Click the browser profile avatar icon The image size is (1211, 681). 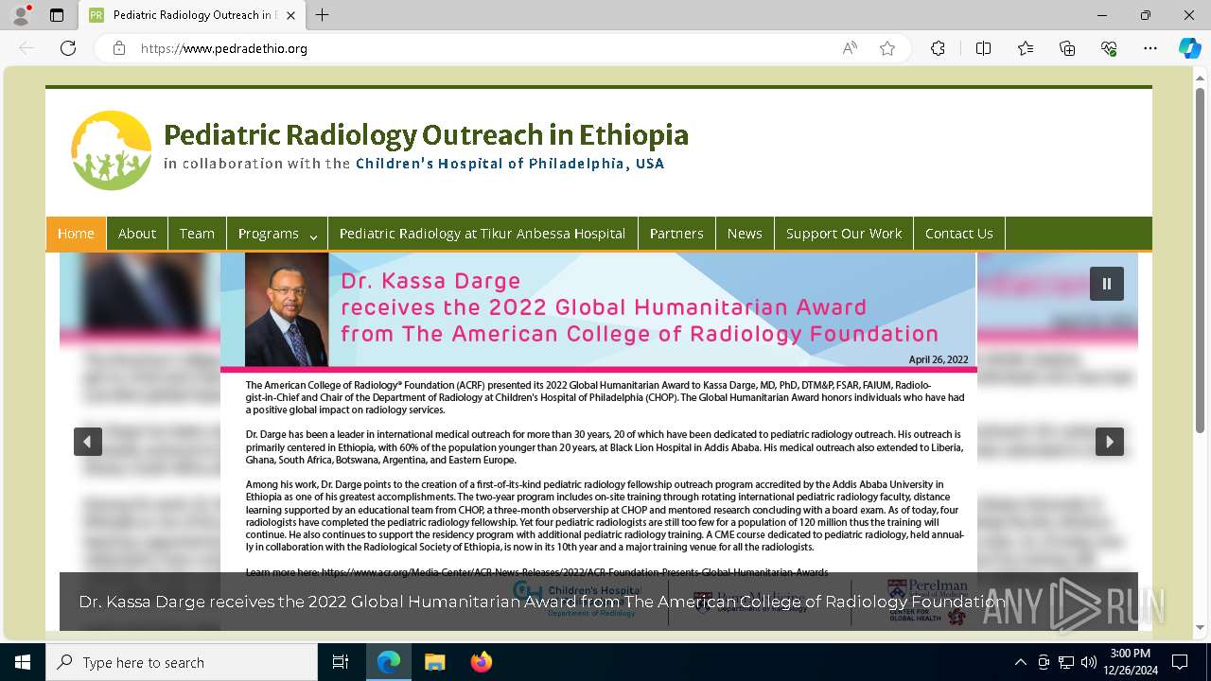(x=21, y=15)
